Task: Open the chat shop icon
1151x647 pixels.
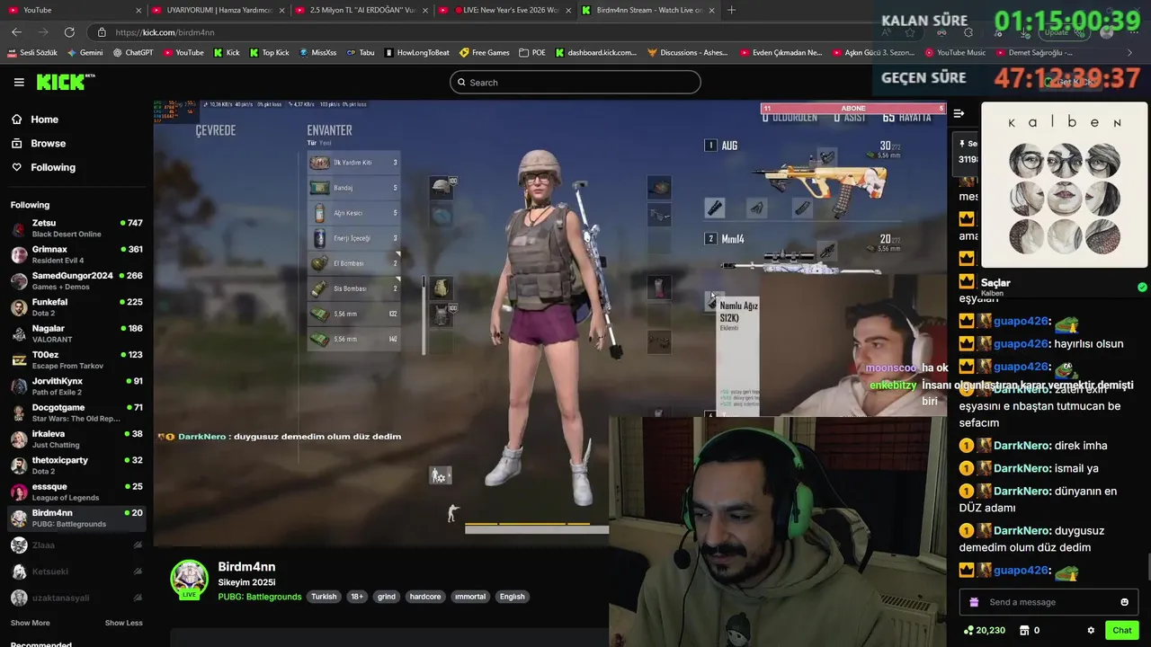Action: (1023, 631)
